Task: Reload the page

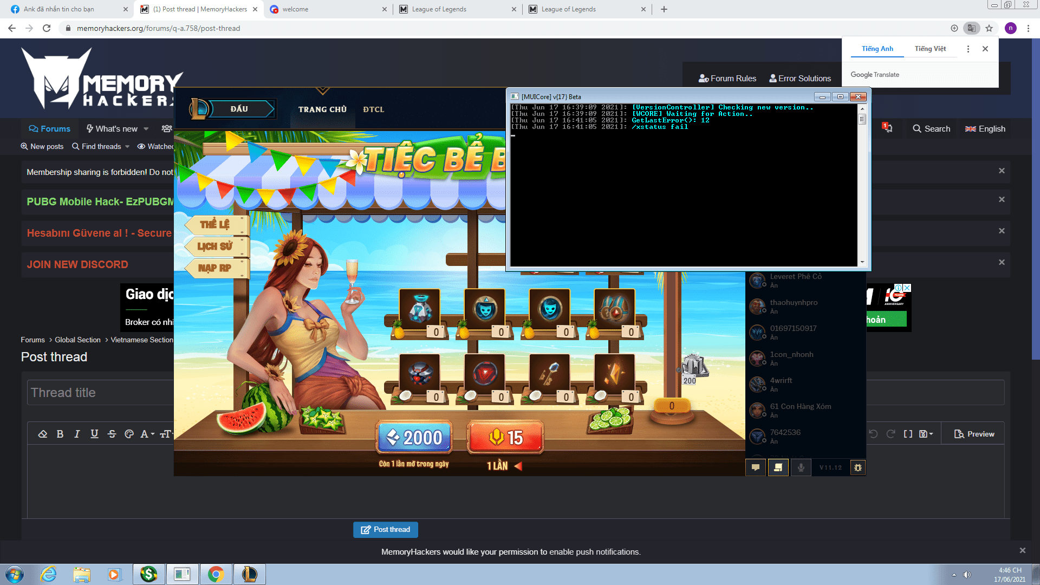Action: pyautogui.click(x=47, y=28)
